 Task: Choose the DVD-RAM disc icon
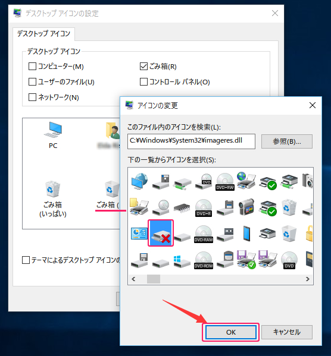[x=204, y=234]
